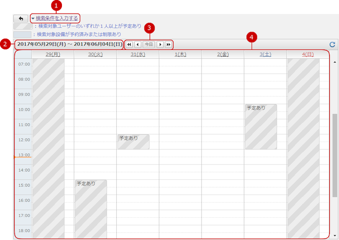Expand 検索条件を入力する search conditions
Viewport: 339px width, 240px height.
click(x=56, y=18)
